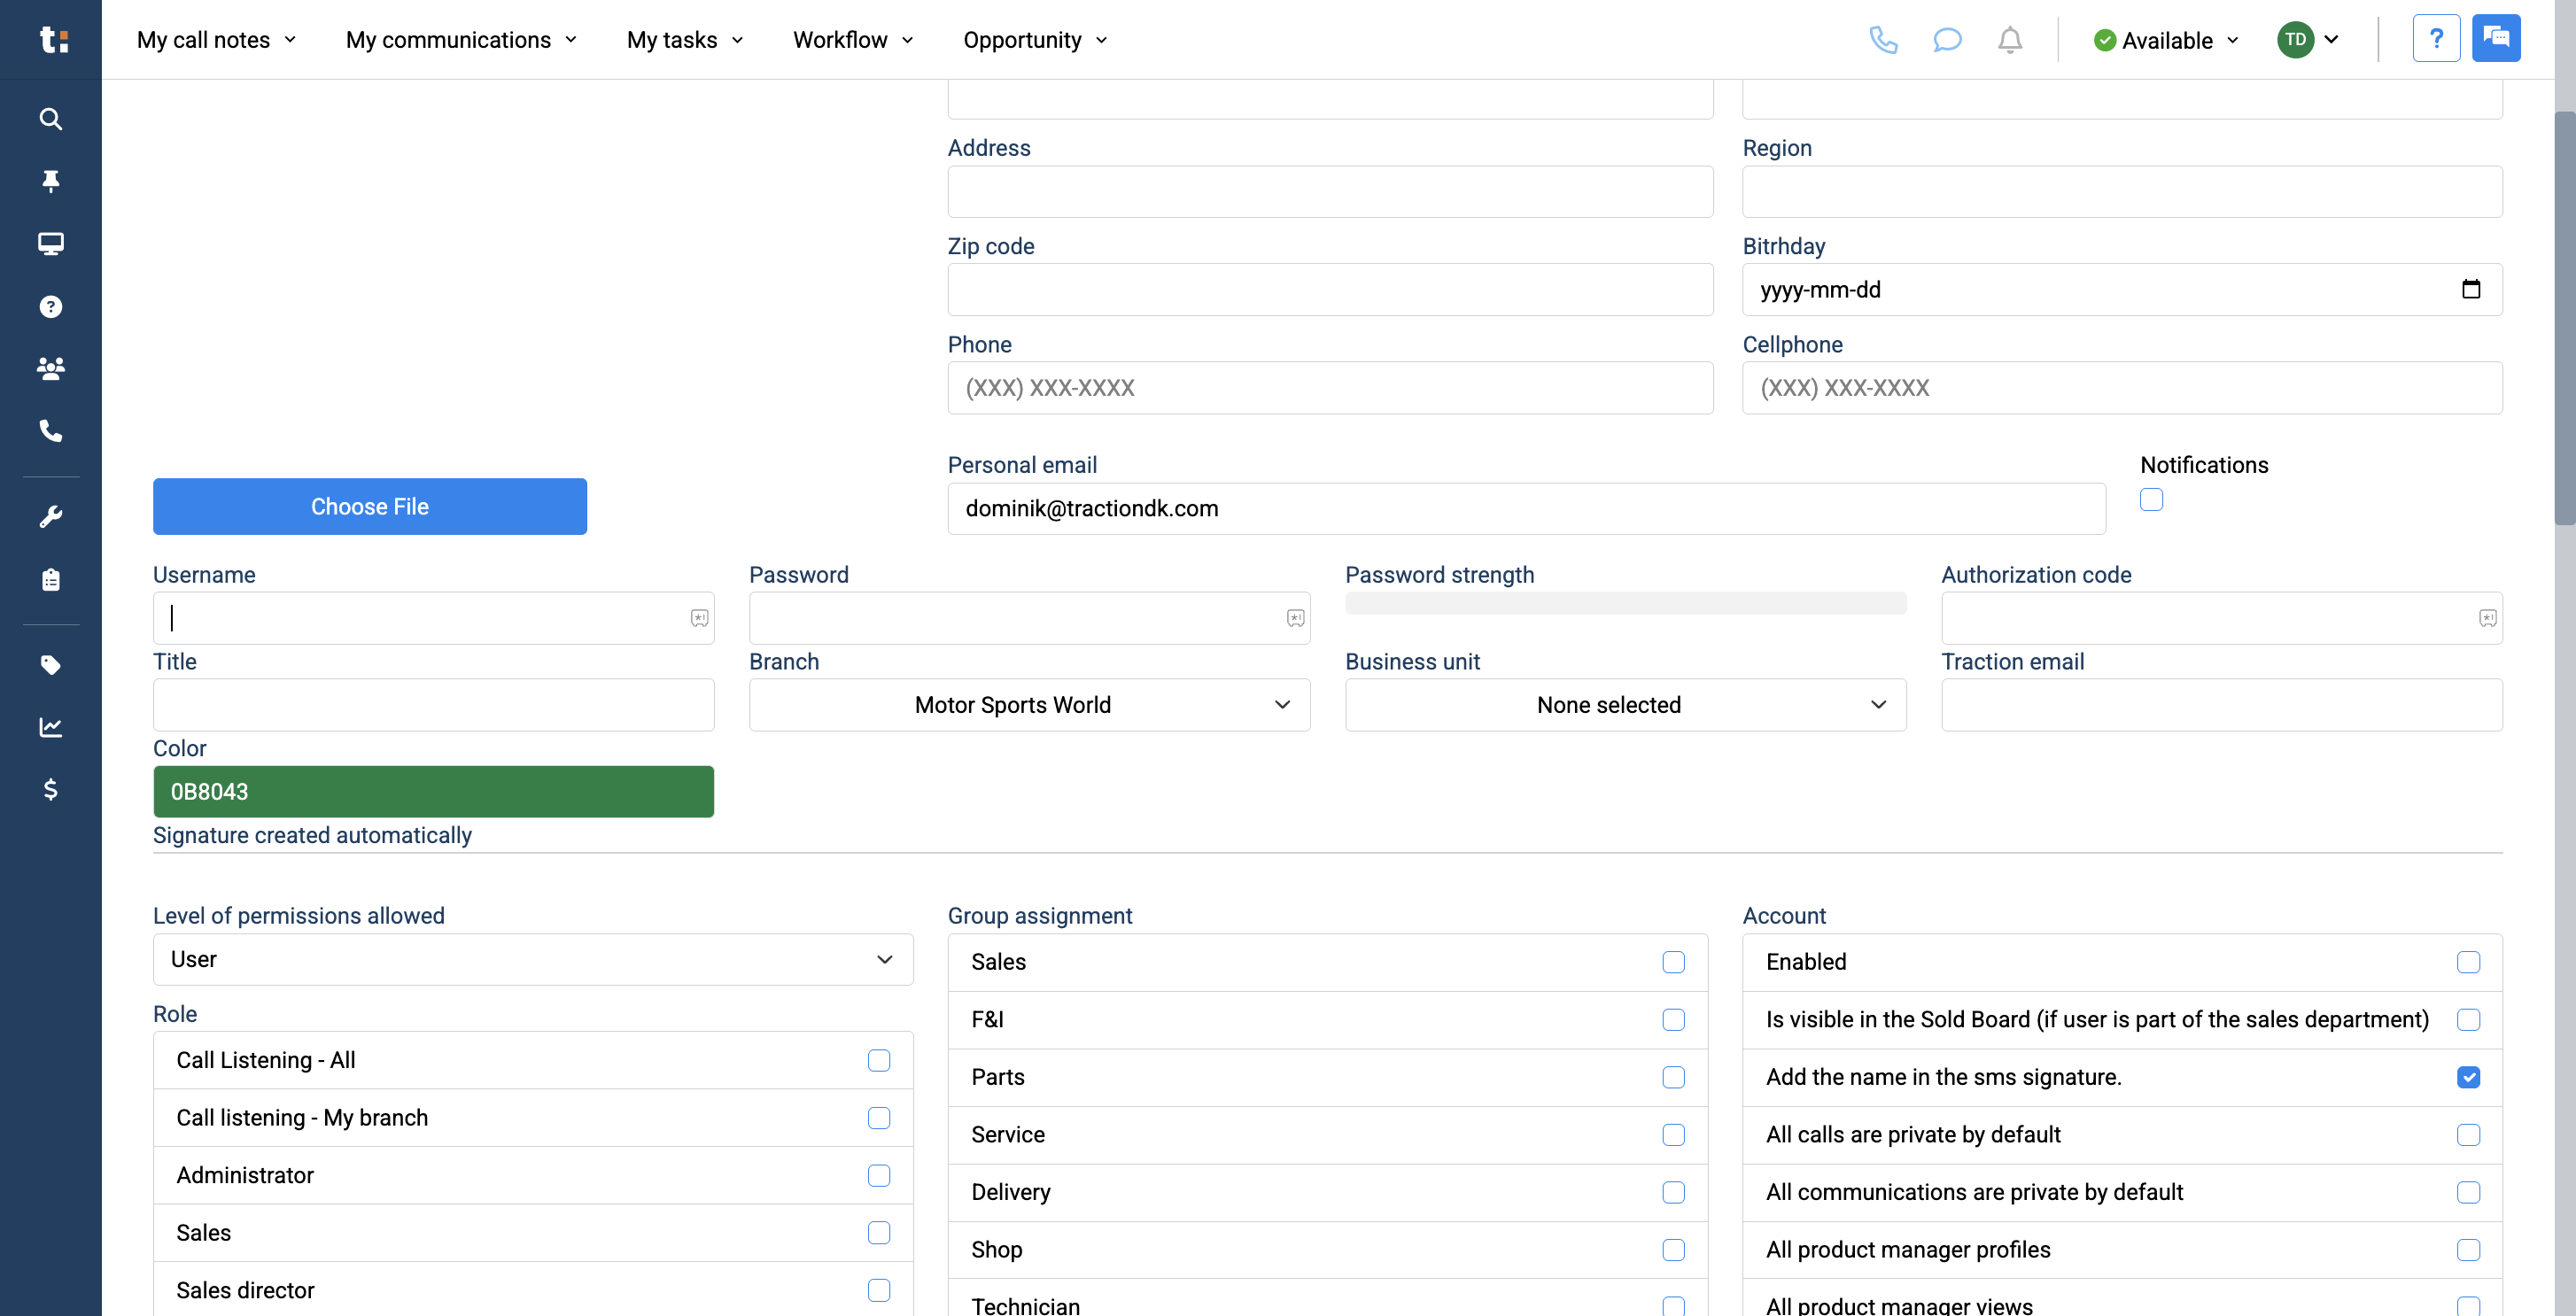The height and width of the screenshot is (1316, 2576).
Task: Open notifications via the bell icon
Action: (2010, 40)
